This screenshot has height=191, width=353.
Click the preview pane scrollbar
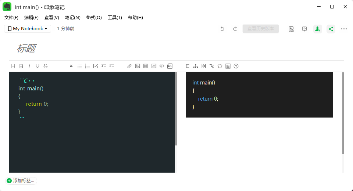(x=343, y=113)
